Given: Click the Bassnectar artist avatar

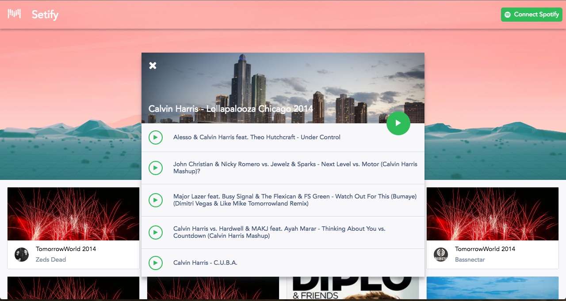Looking at the screenshot, I should point(441,255).
